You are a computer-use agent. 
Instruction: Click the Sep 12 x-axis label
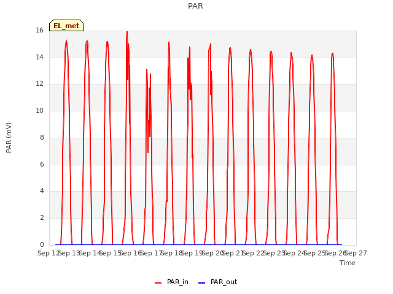(49, 253)
